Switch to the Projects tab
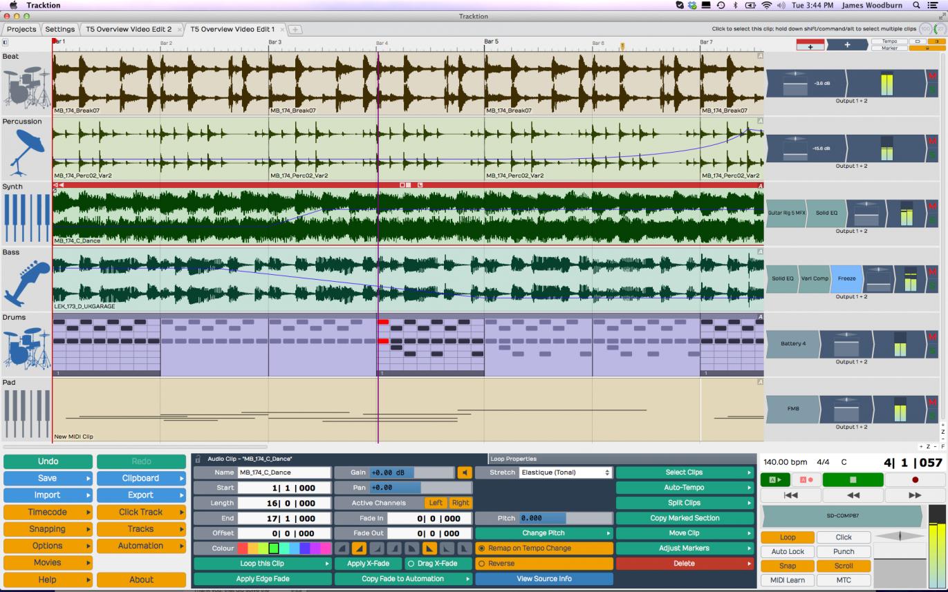This screenshot has height=592, width=948. pos(21,30)
